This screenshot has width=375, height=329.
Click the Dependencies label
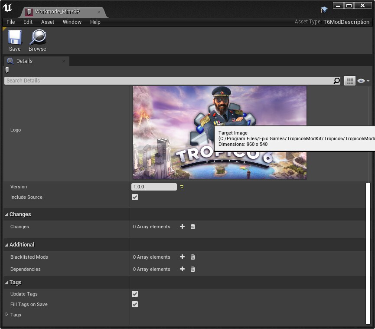pyautogui.click(x=25, y=269)
